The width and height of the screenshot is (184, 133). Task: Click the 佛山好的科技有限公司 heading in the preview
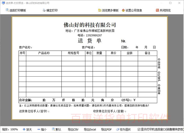90,25
